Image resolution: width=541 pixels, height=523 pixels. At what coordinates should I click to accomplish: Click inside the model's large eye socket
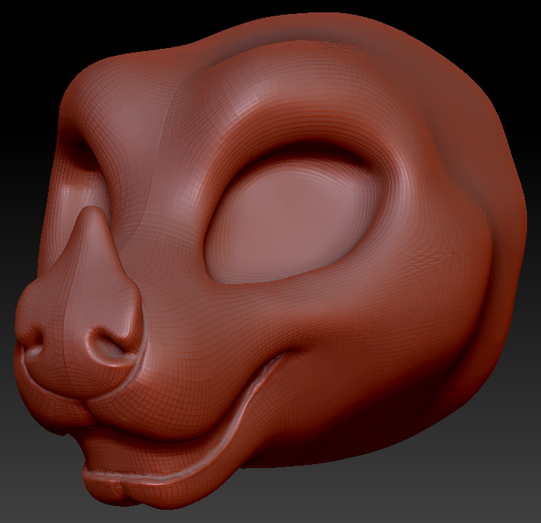click(x=293, y=221)
